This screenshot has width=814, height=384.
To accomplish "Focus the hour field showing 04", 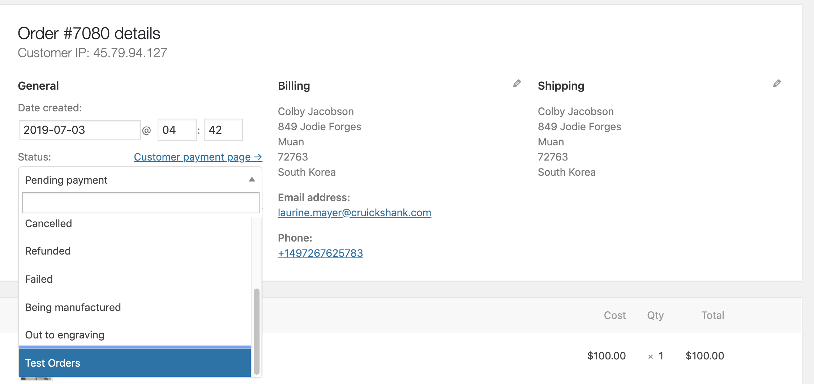I will (177, 130).
